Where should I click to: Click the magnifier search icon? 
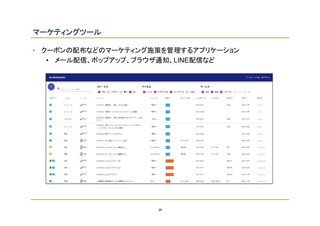(58, 89)
